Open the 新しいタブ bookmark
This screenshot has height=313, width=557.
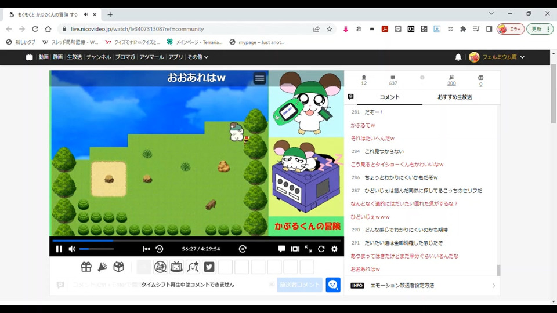point(21,42)
